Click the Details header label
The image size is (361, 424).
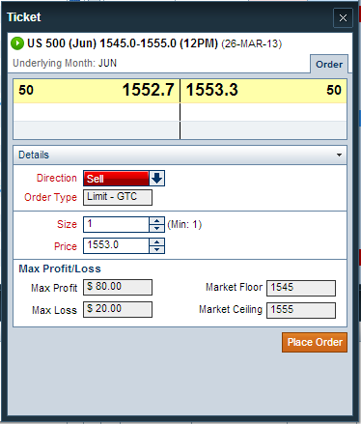pyautogui.click(x=34, y=155)
